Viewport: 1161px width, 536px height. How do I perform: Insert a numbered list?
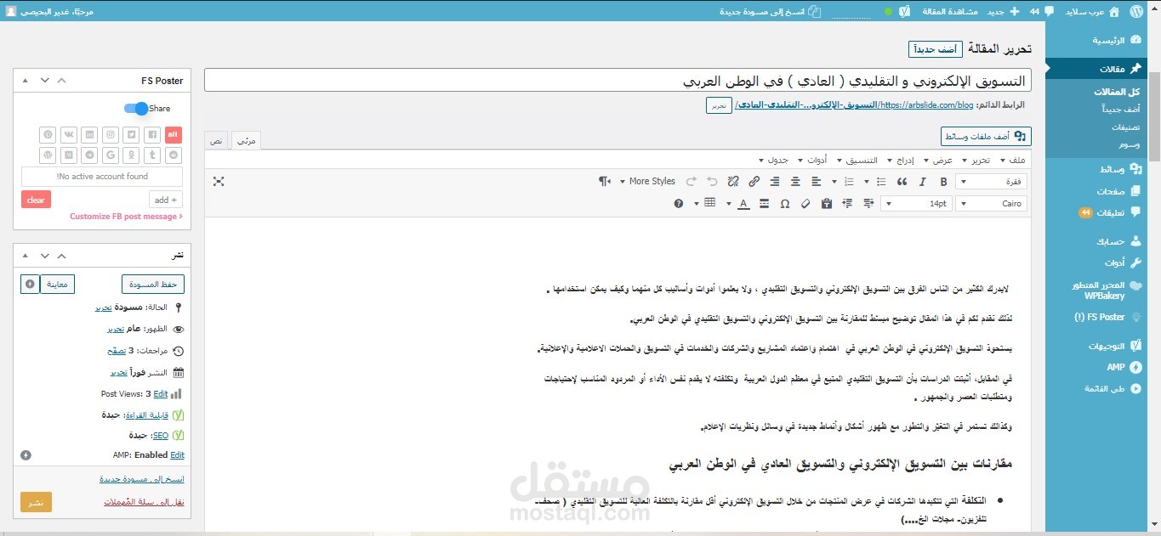coord(849,182)
